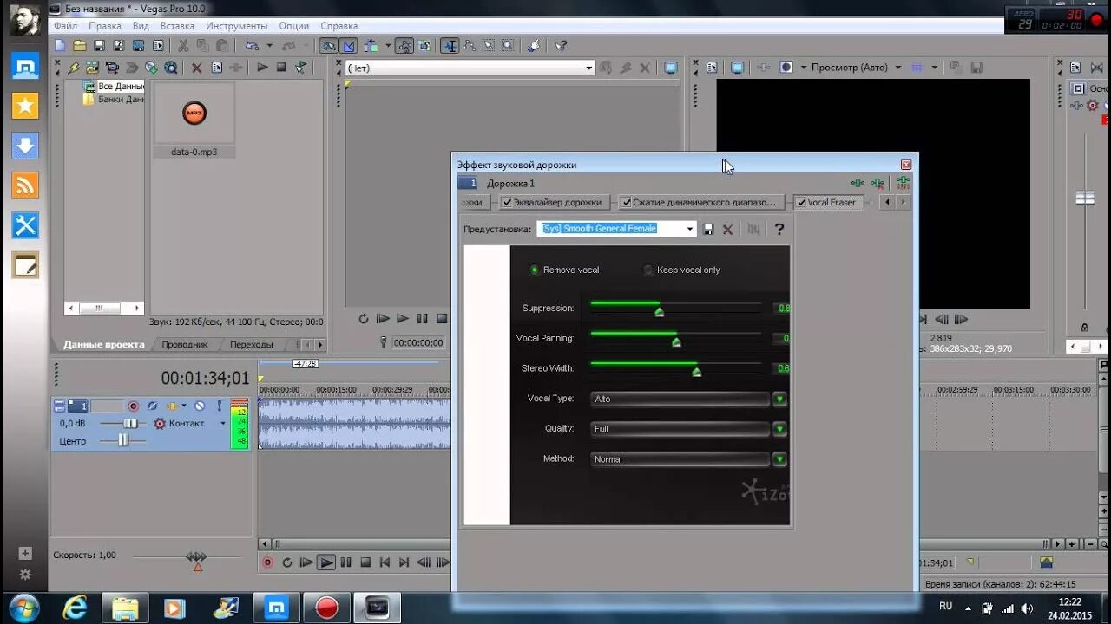This screenshot has height=624, width=1111.
Task: Delete preset with X in effect dialog
Action: click(x=728, y=229)
